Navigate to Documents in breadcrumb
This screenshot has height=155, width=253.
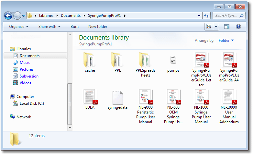[71, 16]
